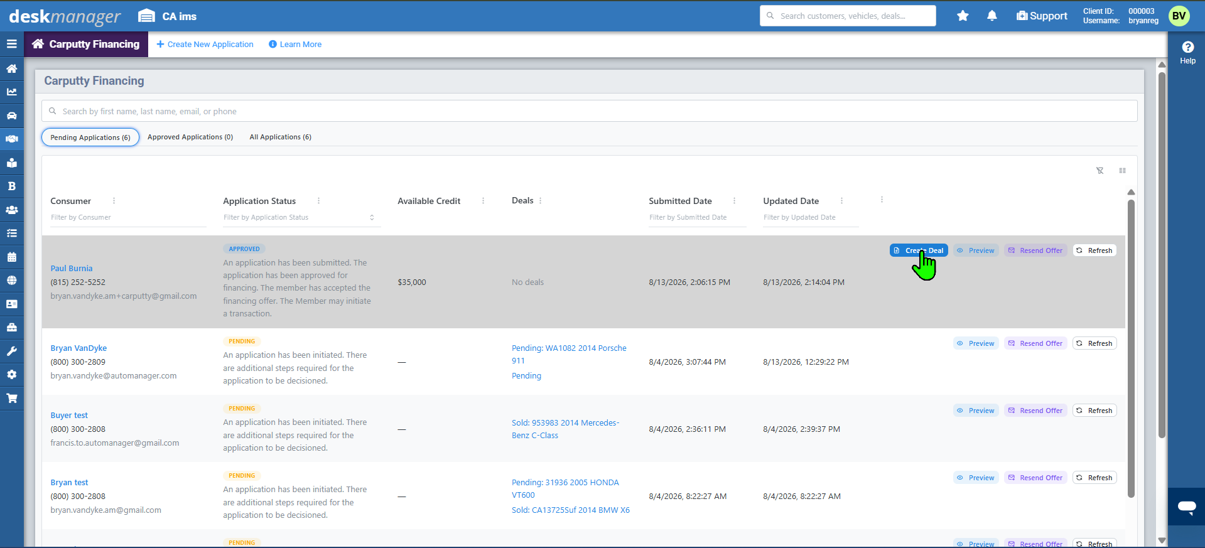Open the Deals column menu

pos(540,201)
